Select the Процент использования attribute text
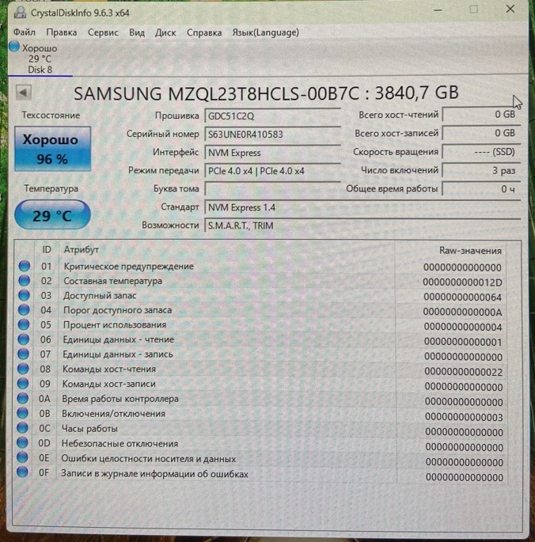This screenshot has height=542, width=535. point(115,325)
